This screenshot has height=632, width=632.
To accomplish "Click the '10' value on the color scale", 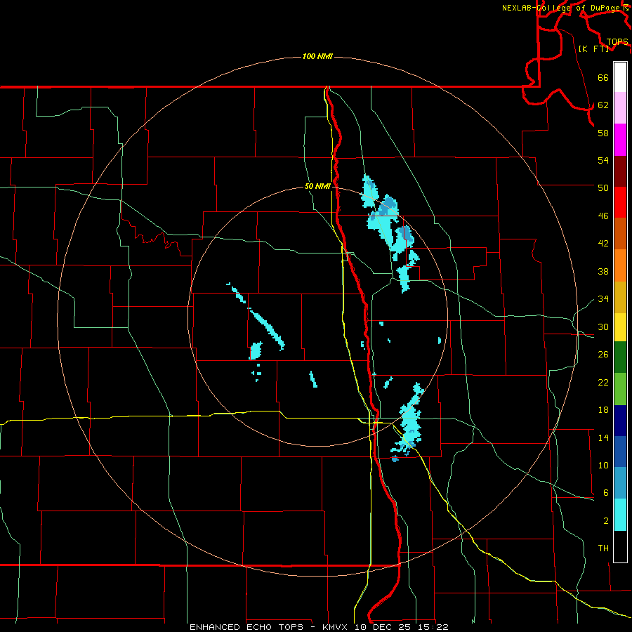I will [603, 466].
